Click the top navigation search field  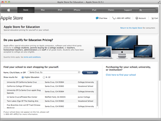[x=147, y=10]
